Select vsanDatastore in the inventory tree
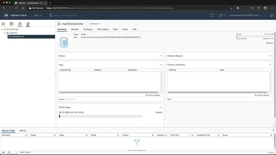Image resolution: width=276 pixels, height=155 pixels. [31, 37]
